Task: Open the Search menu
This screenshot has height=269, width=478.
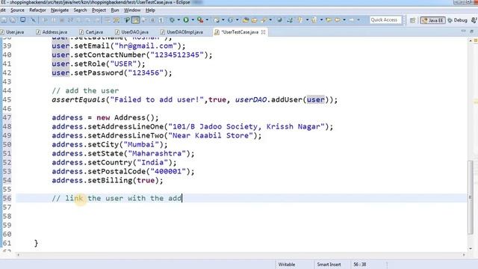Action: click(80, 10)
